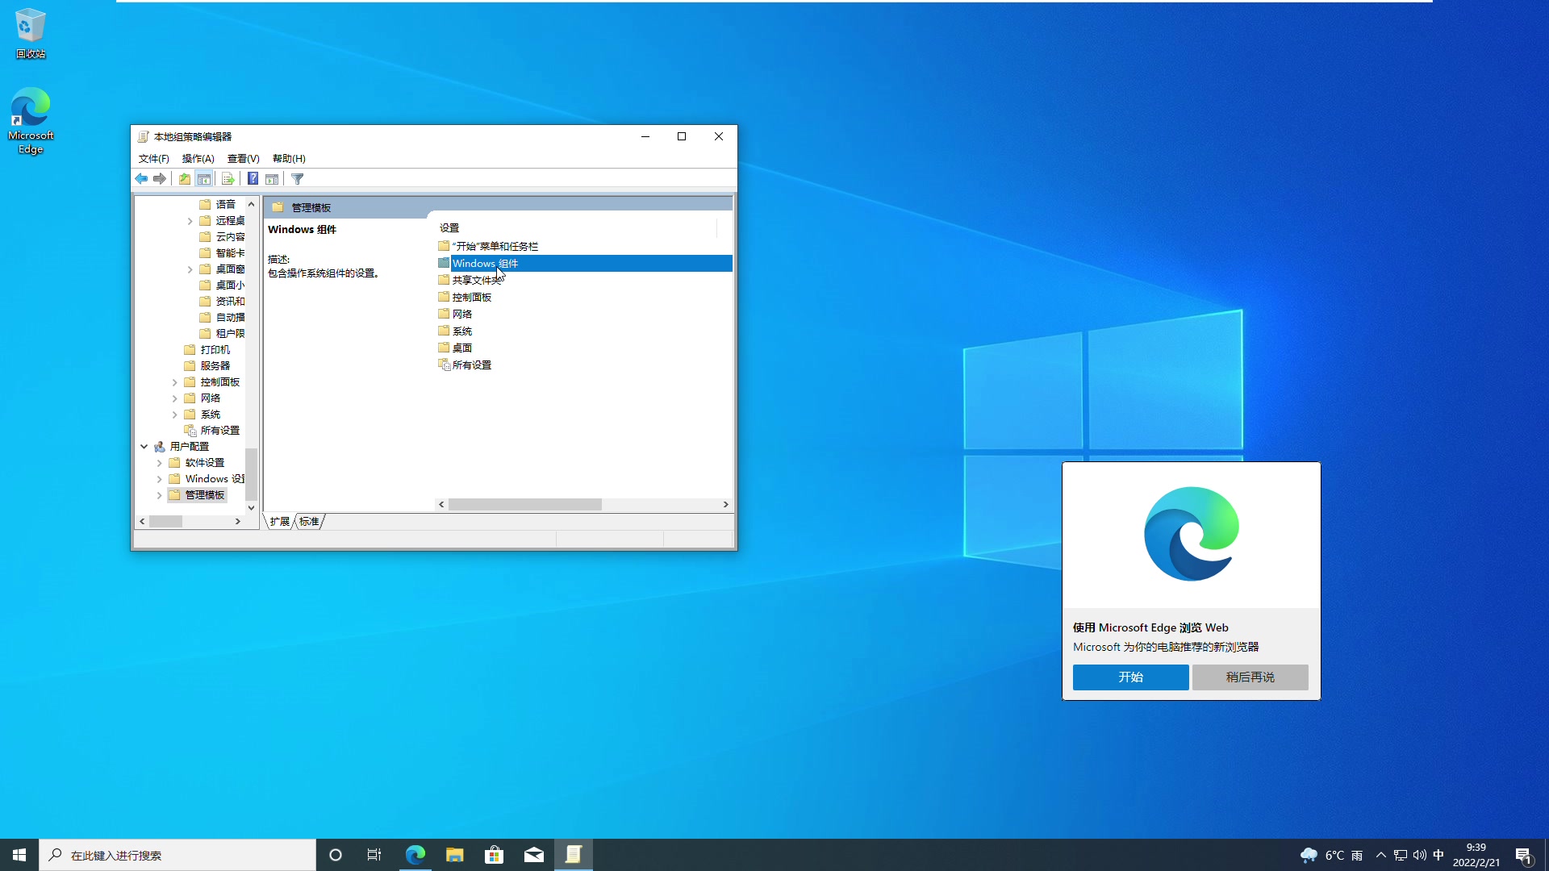Click the network icon in system tray
The height and width of the screenshot is (871, 1549).
1401,855
